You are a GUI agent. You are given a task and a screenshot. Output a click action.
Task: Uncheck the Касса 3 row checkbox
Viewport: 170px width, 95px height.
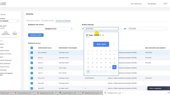tap(32, 63)
